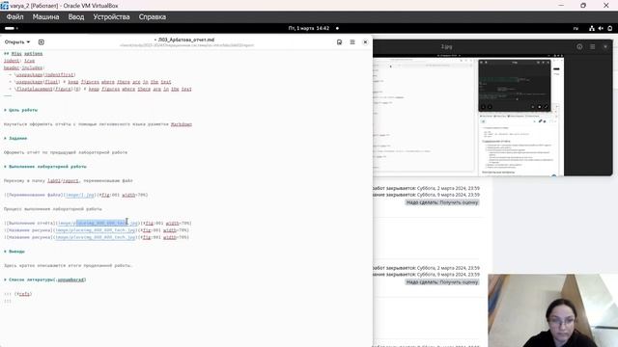Click the lab03/report path text

[63, 181]
